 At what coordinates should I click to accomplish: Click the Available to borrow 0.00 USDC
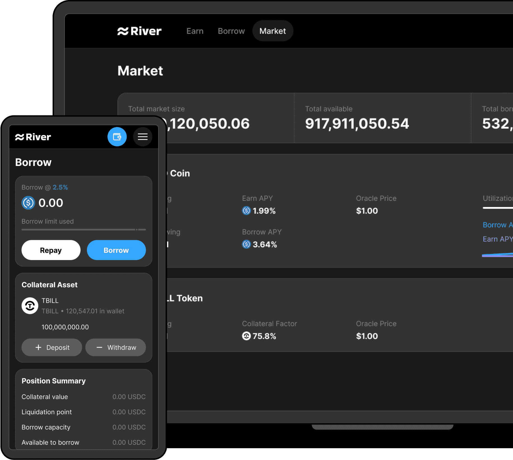[129, 442]
